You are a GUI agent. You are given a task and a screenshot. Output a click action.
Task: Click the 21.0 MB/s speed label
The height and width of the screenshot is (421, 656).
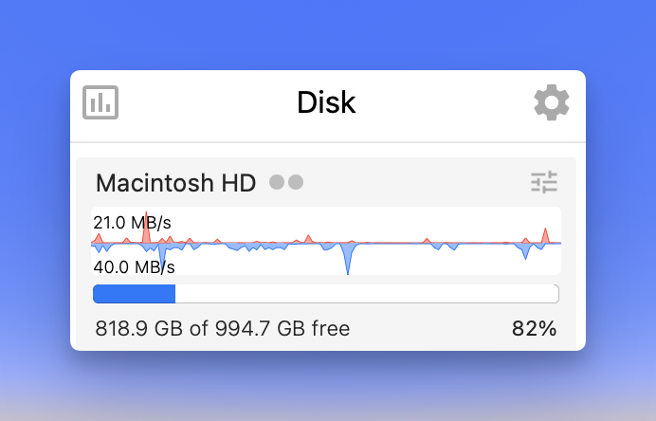click(133, 223)
